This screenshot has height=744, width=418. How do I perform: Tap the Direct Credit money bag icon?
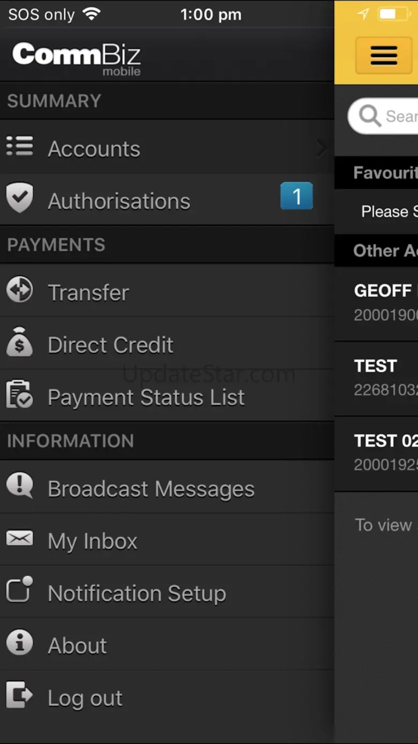point(20,342)
